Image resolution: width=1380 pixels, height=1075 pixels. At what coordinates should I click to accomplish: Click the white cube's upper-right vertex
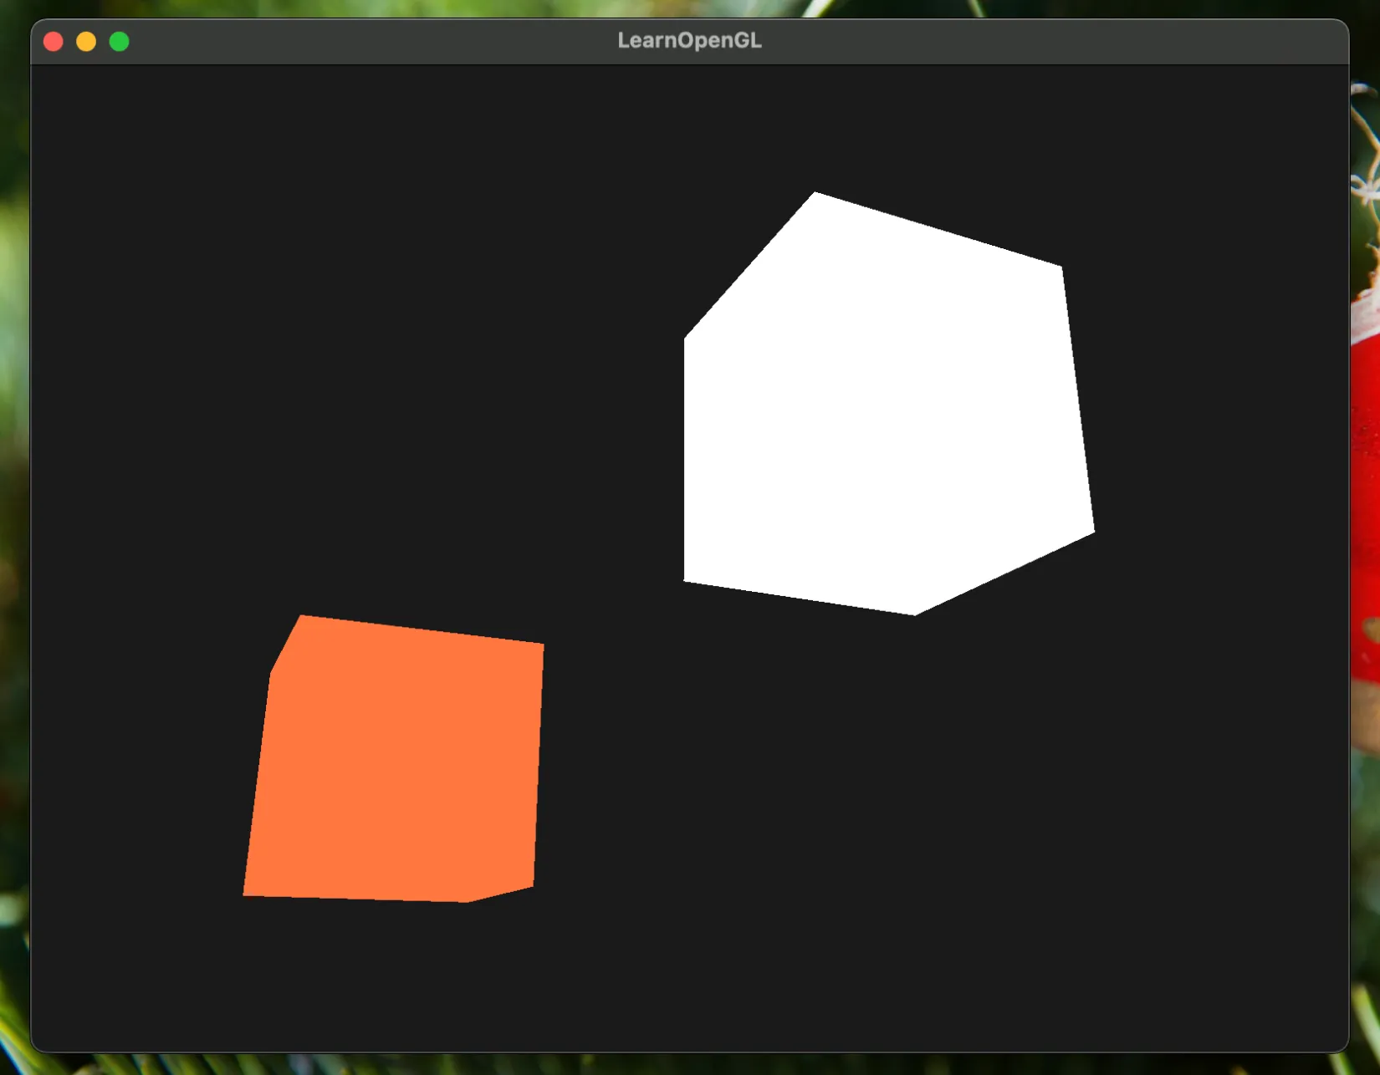1061,267
